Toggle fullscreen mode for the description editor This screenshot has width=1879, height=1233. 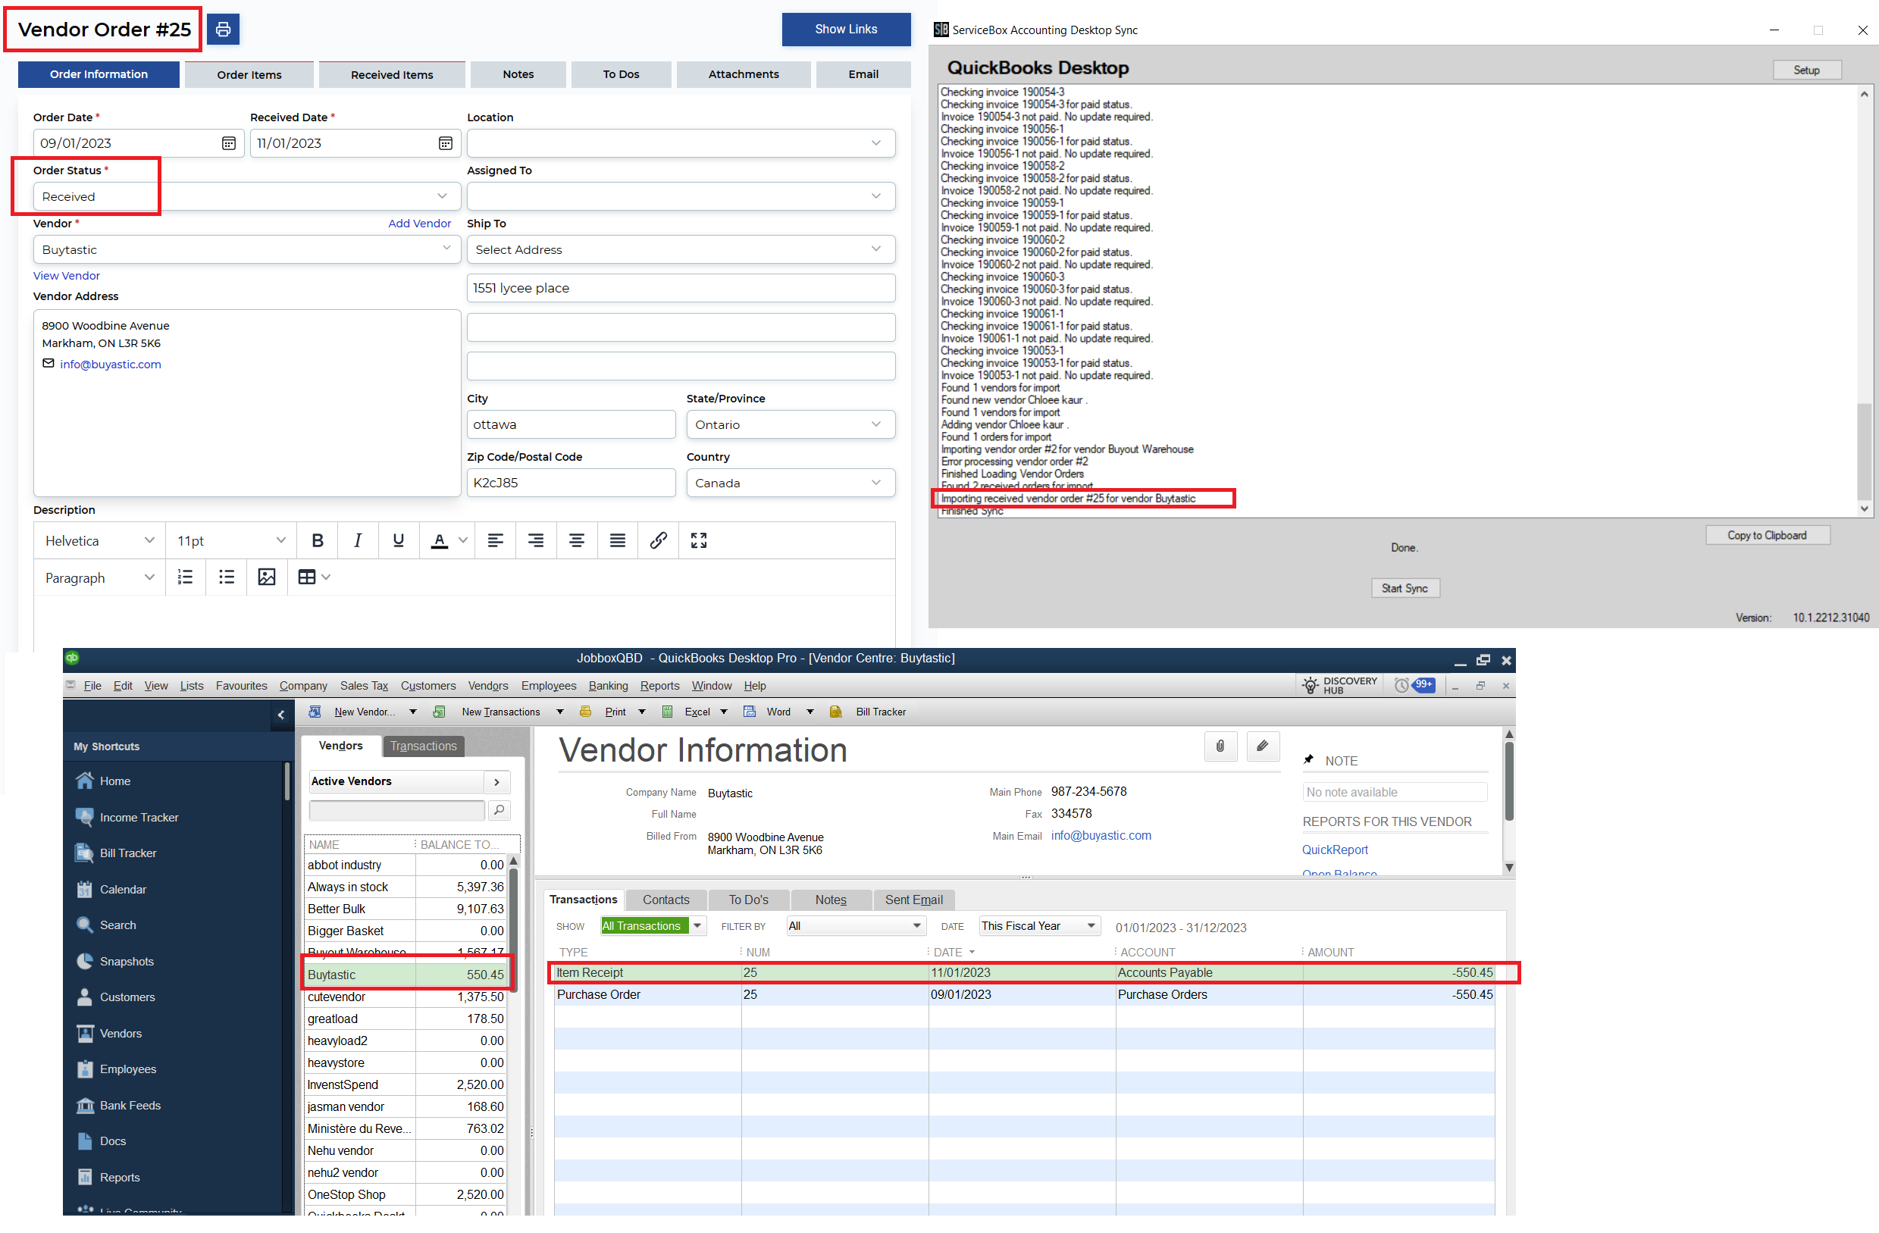699,540
